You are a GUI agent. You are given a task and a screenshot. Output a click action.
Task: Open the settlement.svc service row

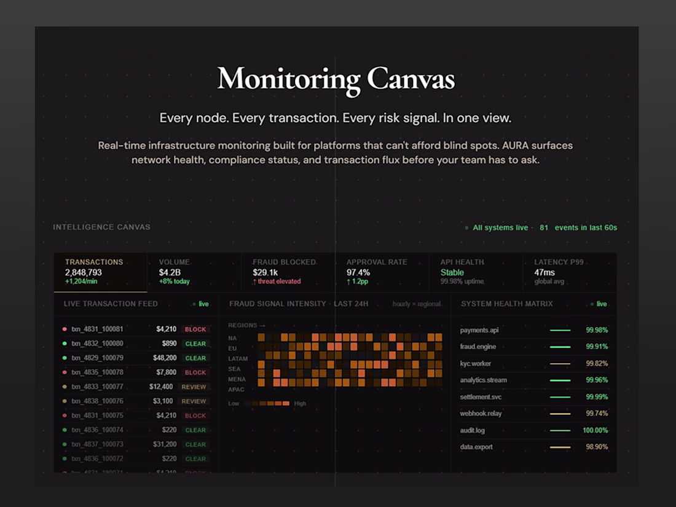(x=533, y=397)
